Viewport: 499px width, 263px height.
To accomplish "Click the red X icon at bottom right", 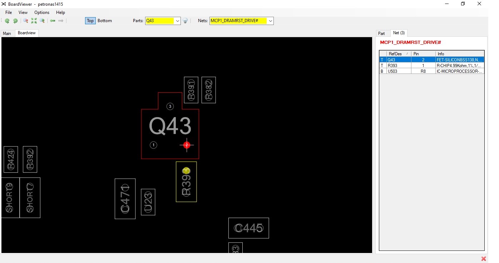I will (x=484, y=259).
